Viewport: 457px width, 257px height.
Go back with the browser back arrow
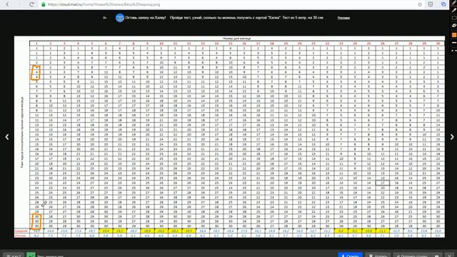[8, 4]
